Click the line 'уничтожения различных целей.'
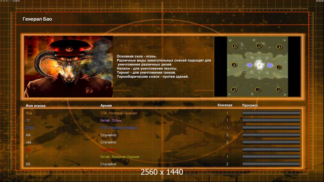This screenshot has width=324, height=182. click(x=145, y=64)
